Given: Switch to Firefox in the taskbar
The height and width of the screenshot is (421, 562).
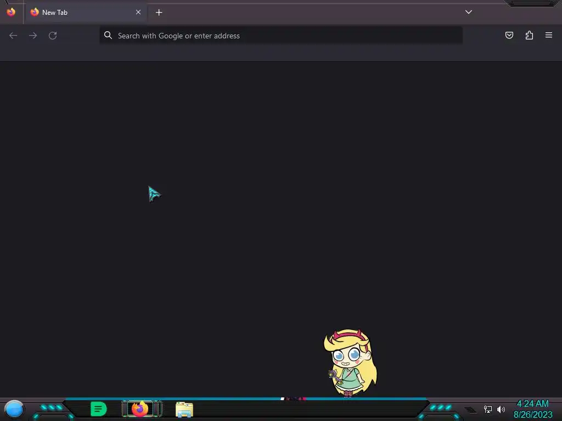Looking at the screenshot, I should 140,409.
